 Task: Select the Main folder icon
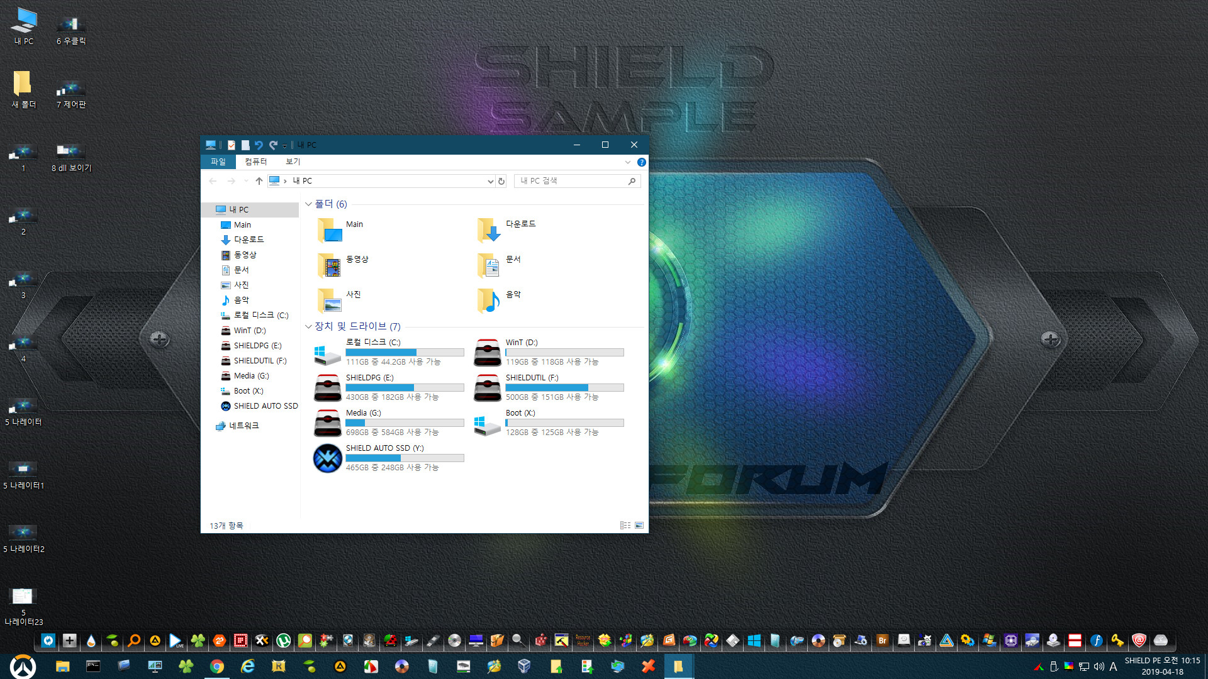pos(329,231)
